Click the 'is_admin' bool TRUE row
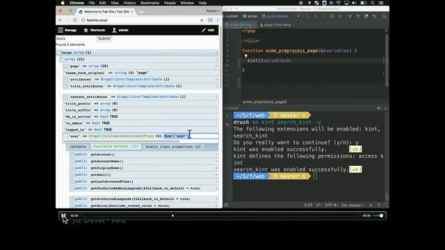 [x=140, y=123]
